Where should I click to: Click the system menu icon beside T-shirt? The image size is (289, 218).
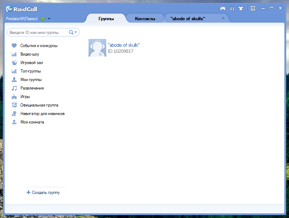[x=253, y=8]
